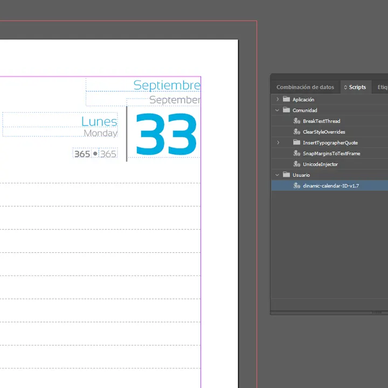
Task: Click the UnicodeInjector script icon
Action: [296, 164]
